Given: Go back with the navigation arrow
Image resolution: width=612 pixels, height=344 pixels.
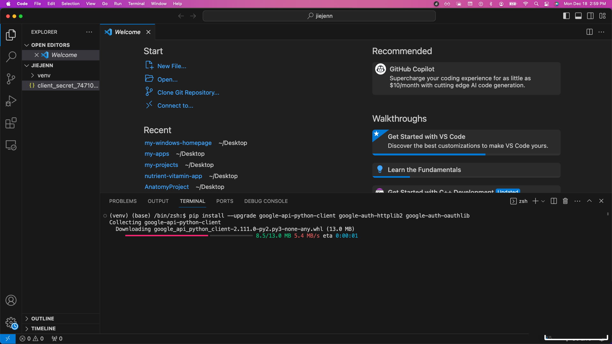Looking at the screenshot, I should [x=181, y=16].
